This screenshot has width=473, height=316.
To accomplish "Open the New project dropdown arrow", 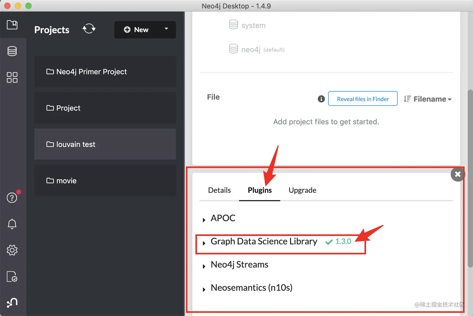I will tap(166, 29).
